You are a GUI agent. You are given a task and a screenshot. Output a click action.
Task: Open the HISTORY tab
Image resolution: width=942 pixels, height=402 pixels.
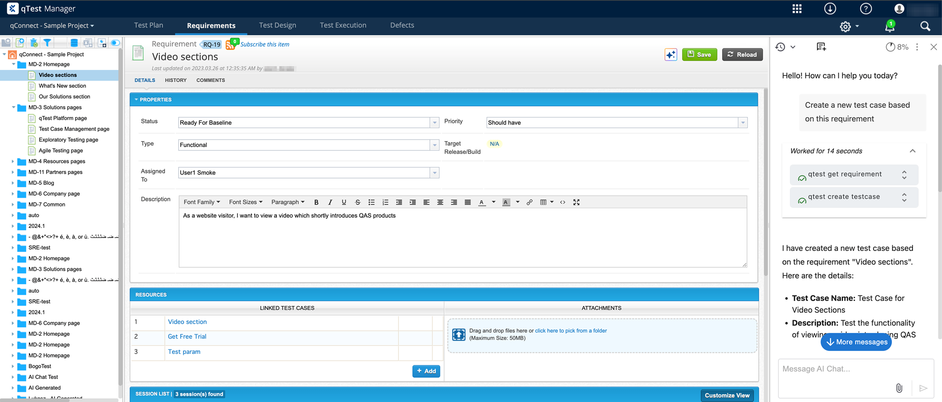tap(176, 80)
